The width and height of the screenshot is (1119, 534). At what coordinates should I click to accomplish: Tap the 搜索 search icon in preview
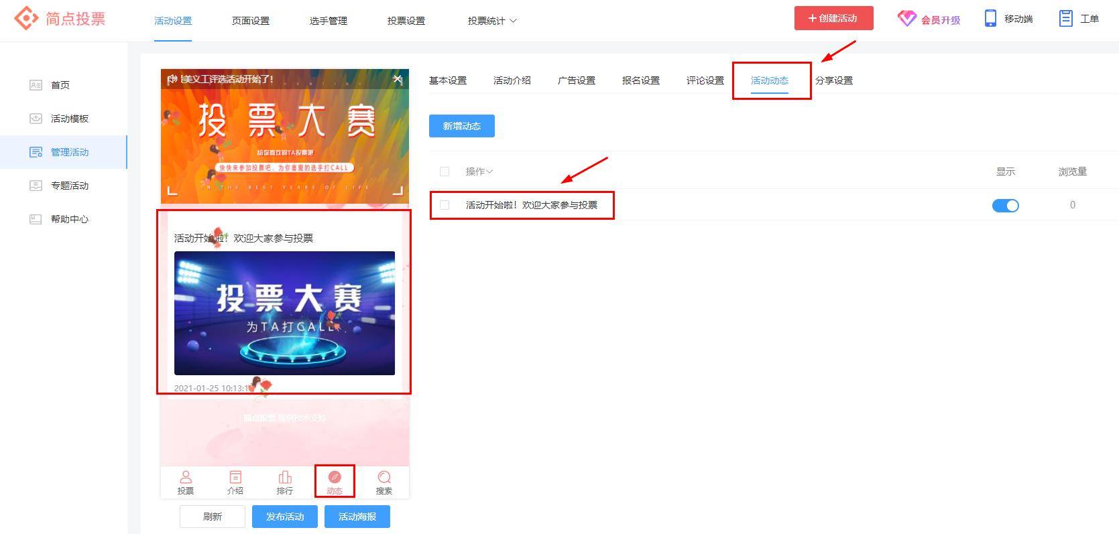(384, 477)
